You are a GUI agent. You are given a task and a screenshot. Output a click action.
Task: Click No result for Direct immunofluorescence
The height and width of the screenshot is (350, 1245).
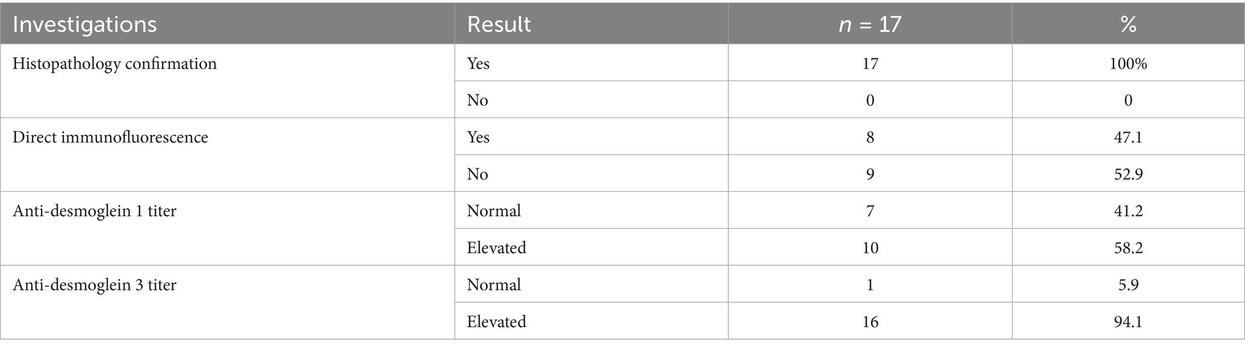pos(477,174)
